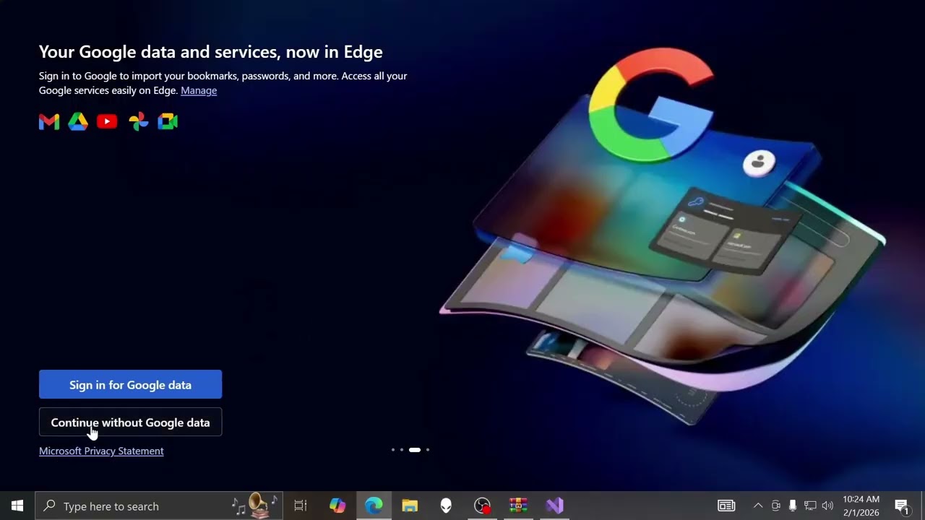
Task: Click the Google Meet icon
Action: click(x=168, y=122)
